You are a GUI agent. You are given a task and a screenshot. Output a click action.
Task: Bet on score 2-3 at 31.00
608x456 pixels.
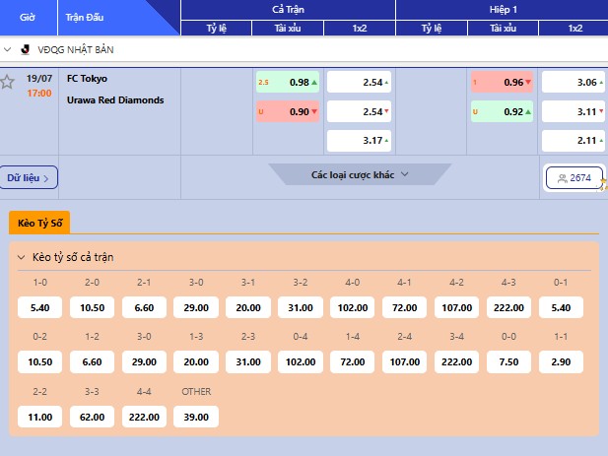tap(248, 361)
